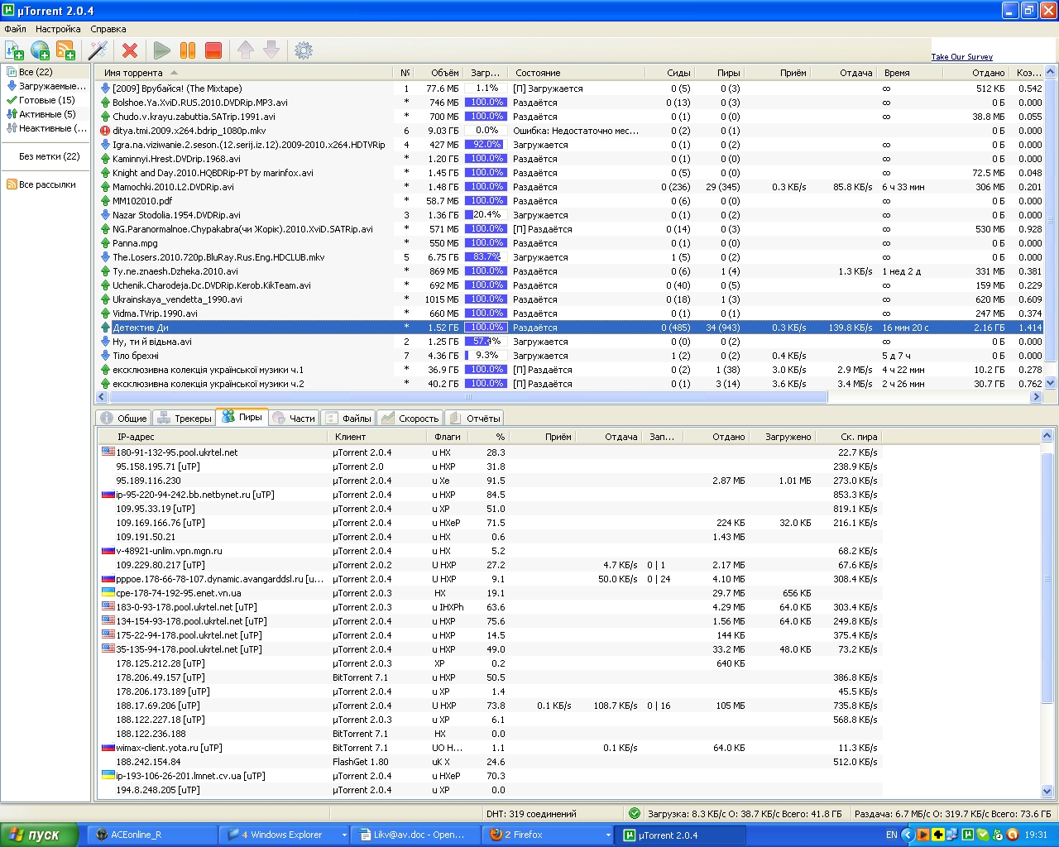The width and height of the screenshot is (1059, 847).
Task: Select the Детектив Ди torrent row
Action: pos(571,328)
